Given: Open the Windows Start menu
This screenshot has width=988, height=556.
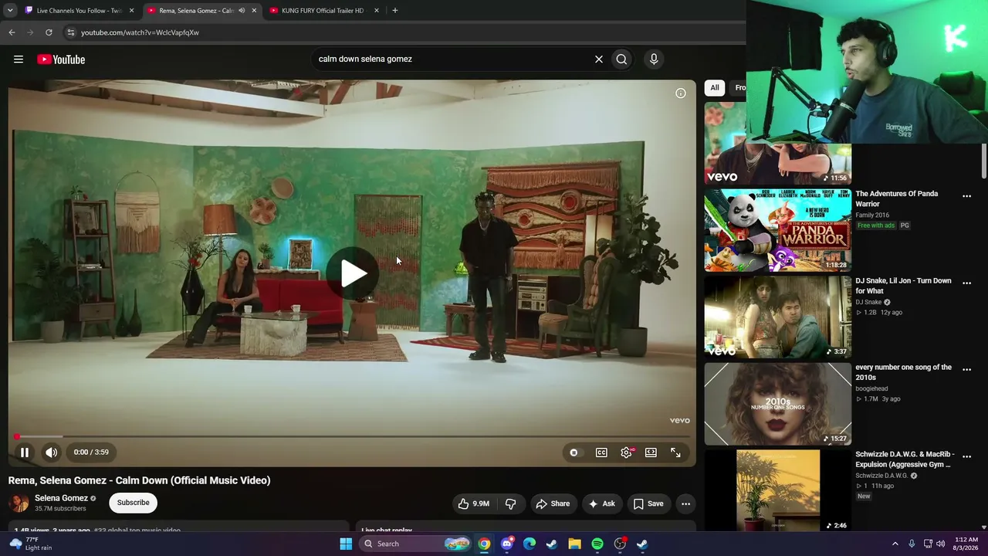Looking at the screenshot, I should click(x=346, y=544).
